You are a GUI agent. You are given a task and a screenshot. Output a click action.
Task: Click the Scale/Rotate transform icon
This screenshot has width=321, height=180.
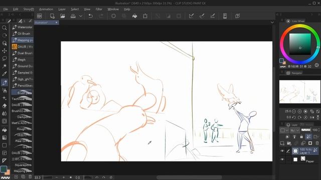[145, 16]
